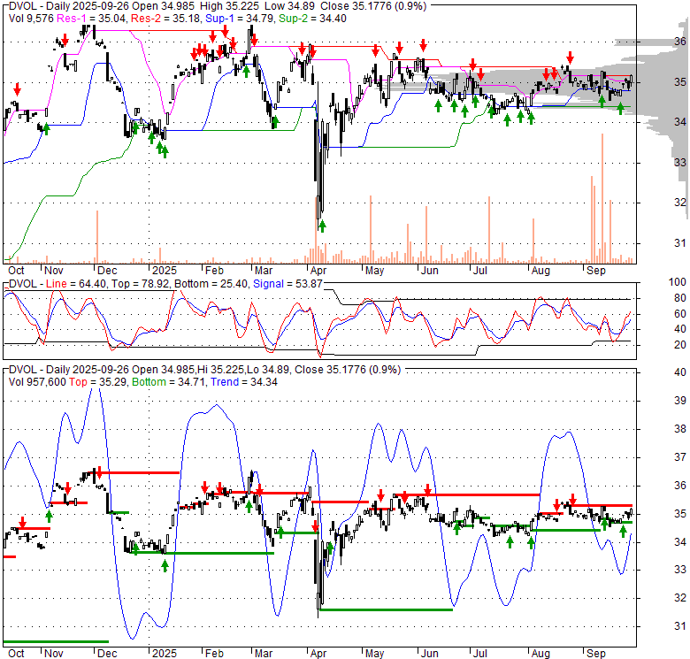Click the tallest September volume bar in the top chart
The width and height of the screenshot is (690, 659).
(x=602, y=198)
